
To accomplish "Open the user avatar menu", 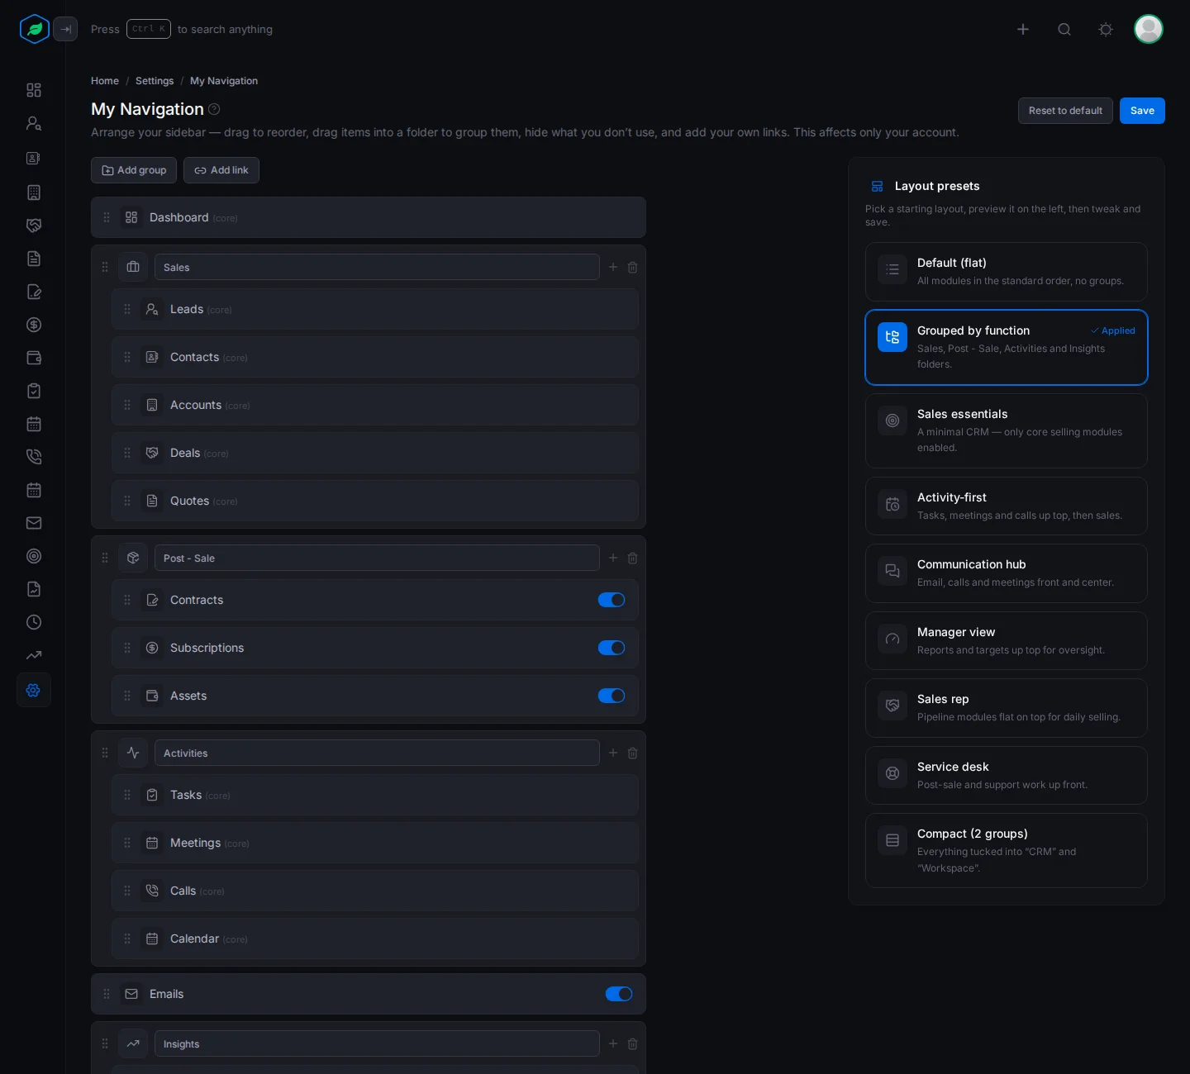I will [x=1149, y=29].
